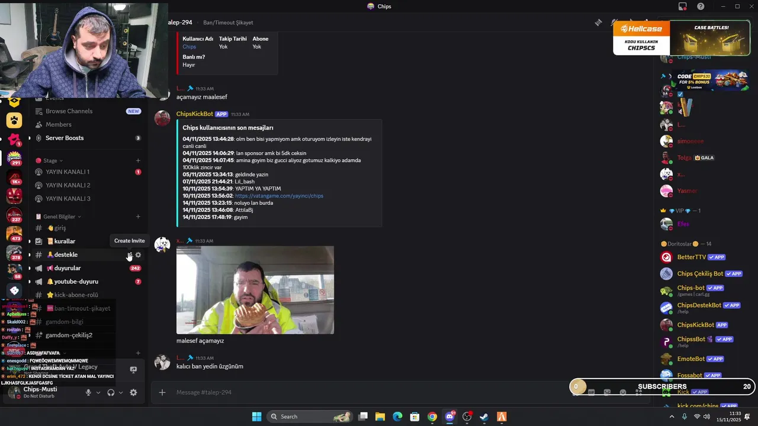Open Google Chrome from taskbar
The width and height of the screenshot is (758, 426).
pos(432,417)
